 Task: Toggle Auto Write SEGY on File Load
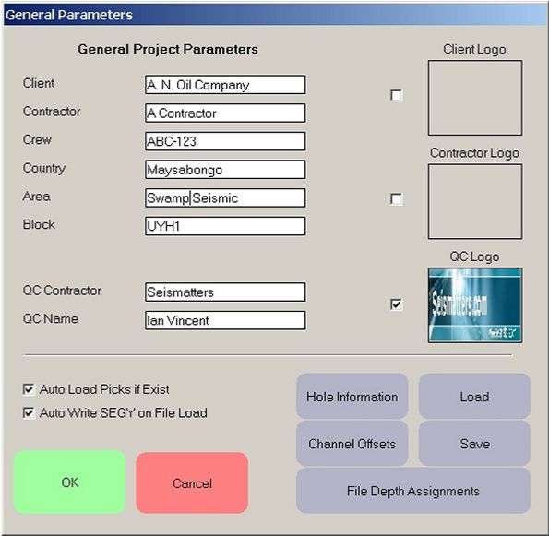click(29, 412)
